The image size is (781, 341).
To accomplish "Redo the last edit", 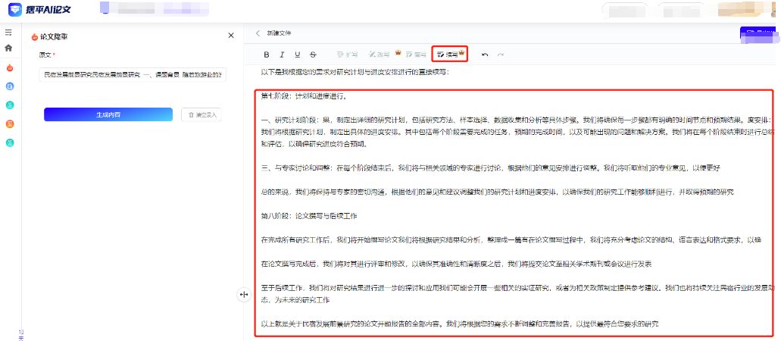I will pos(501,55).
